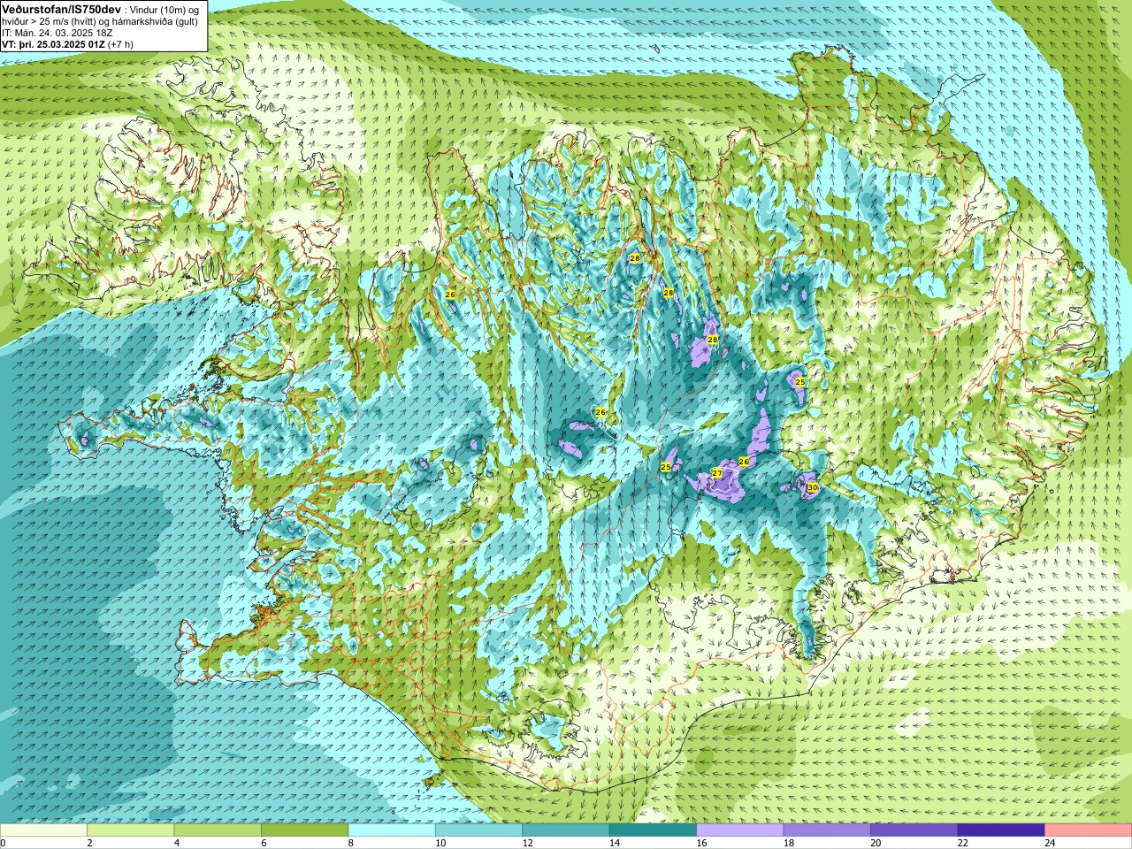Click the scale tick label 24
The width and height of the screenshot is (1132, 849).
[1050, 843]
